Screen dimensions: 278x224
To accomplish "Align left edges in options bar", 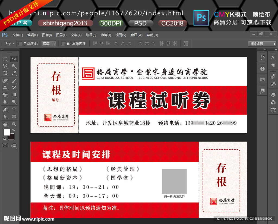I will coord(116,43).
